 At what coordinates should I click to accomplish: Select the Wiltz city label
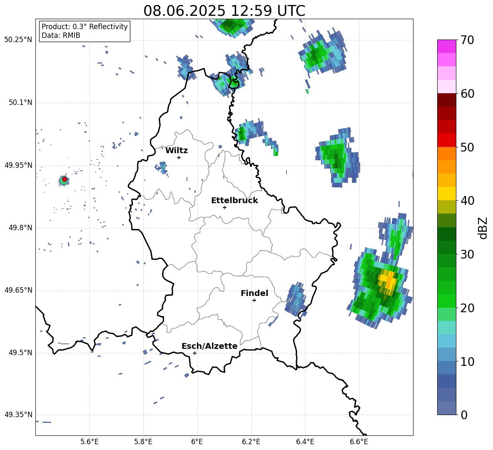(177, 151)
